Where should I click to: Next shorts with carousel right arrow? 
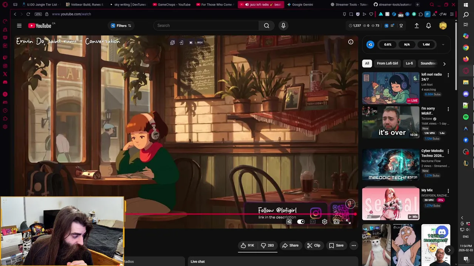pos(449,250)
